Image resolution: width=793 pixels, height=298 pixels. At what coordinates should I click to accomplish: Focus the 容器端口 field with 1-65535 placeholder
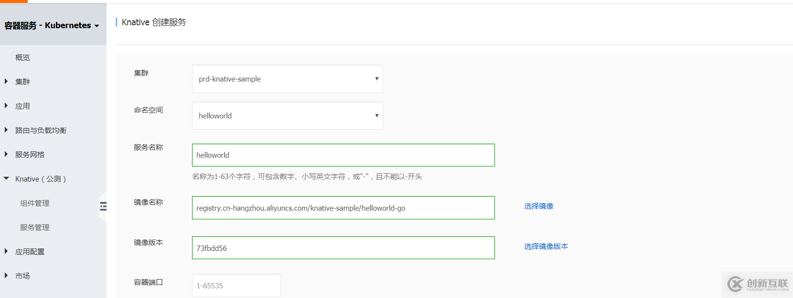(x=236, y=285)
